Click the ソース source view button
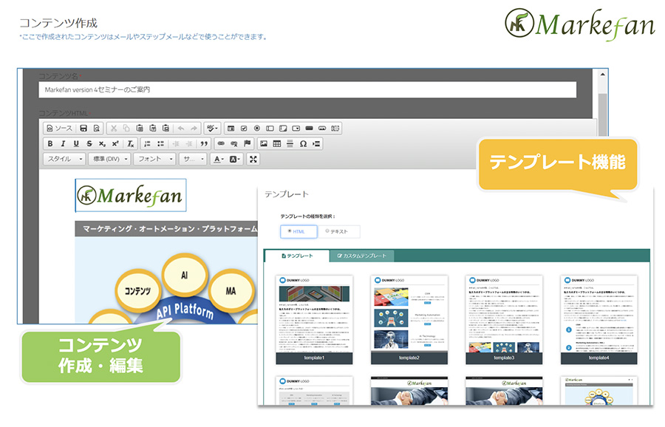Image resolution: width=665 pixels, height=427 pixels. [59, 128]
